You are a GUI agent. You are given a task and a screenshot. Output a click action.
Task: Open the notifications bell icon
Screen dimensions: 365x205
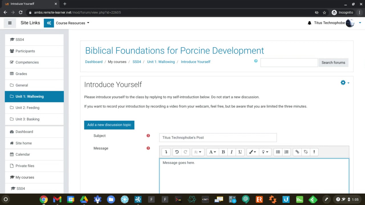coord(309,23)
